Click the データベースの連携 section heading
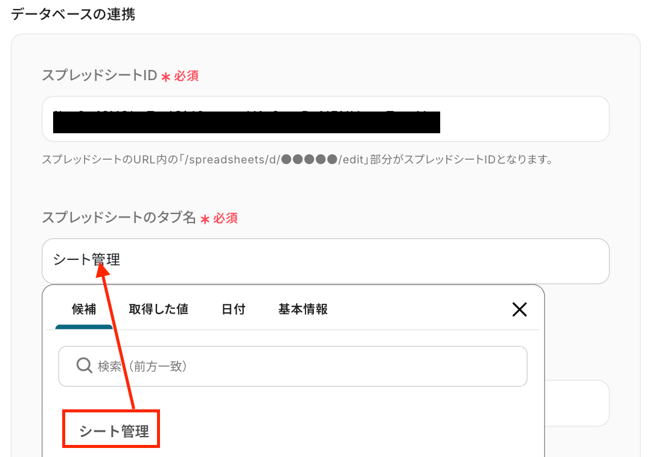 coord(73,14)
